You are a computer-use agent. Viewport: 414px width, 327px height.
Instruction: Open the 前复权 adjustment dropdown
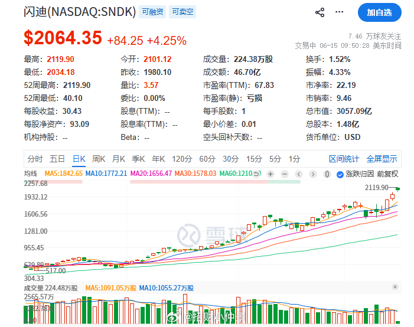pos(387,174)
